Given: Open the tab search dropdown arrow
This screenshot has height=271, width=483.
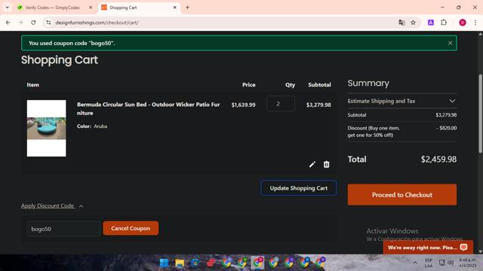Looking at the screenshot, I should click(x=7, y=8).
